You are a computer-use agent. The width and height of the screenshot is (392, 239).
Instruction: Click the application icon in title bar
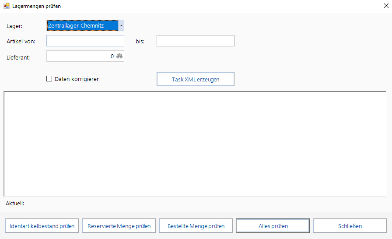(6, 6)
